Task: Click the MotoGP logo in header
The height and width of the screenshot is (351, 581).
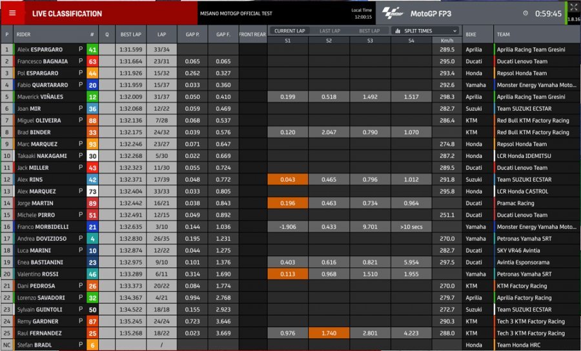Action: click(x=392, y=13)
